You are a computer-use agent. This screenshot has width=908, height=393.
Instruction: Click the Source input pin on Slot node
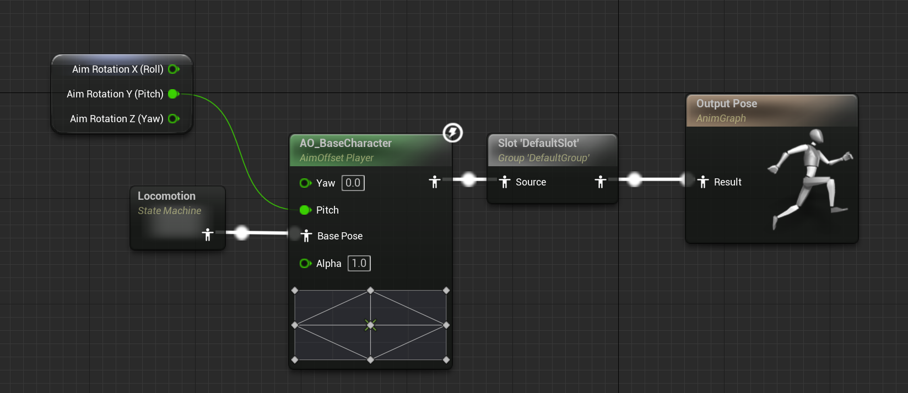505,182
